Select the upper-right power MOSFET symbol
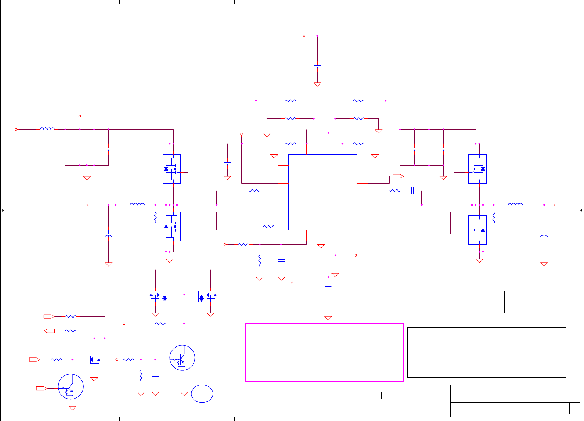 coord(478,169)
